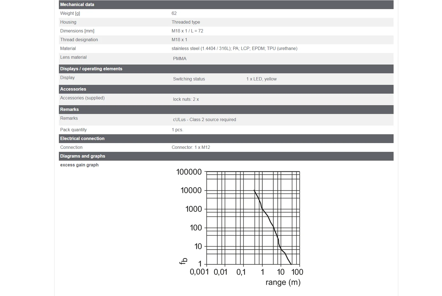Click the Diagrams and graphs header
Image resolution: width=442 pixels, height=296 pixels.
coord(226,156)
